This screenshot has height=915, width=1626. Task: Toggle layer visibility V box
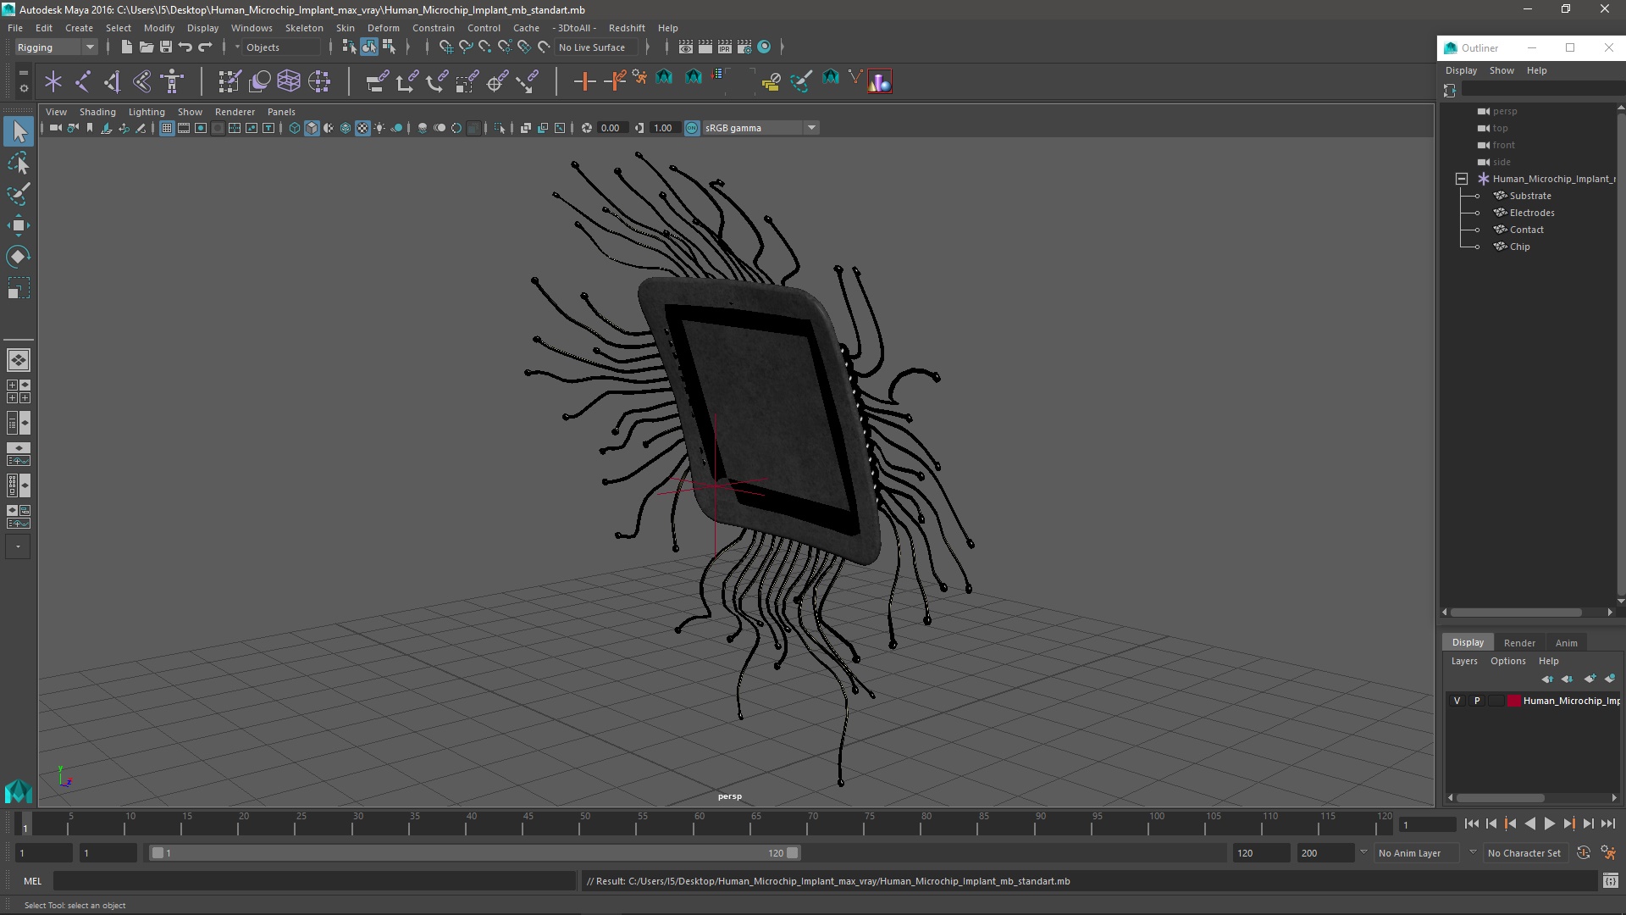(1457, 701)
